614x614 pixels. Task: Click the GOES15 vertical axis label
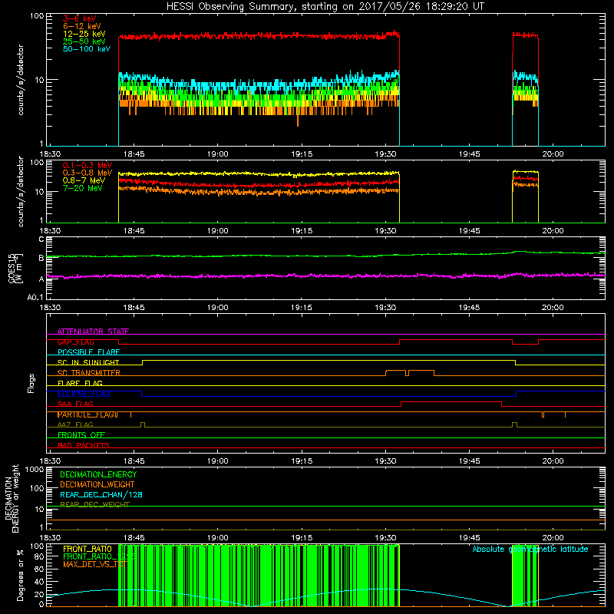point(15,268)
